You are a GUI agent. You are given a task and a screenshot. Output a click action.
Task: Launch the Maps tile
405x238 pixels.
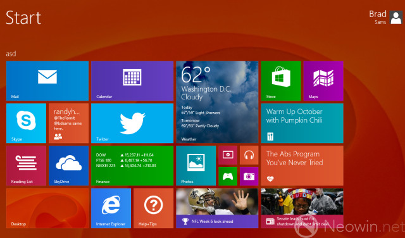(323, 80)
